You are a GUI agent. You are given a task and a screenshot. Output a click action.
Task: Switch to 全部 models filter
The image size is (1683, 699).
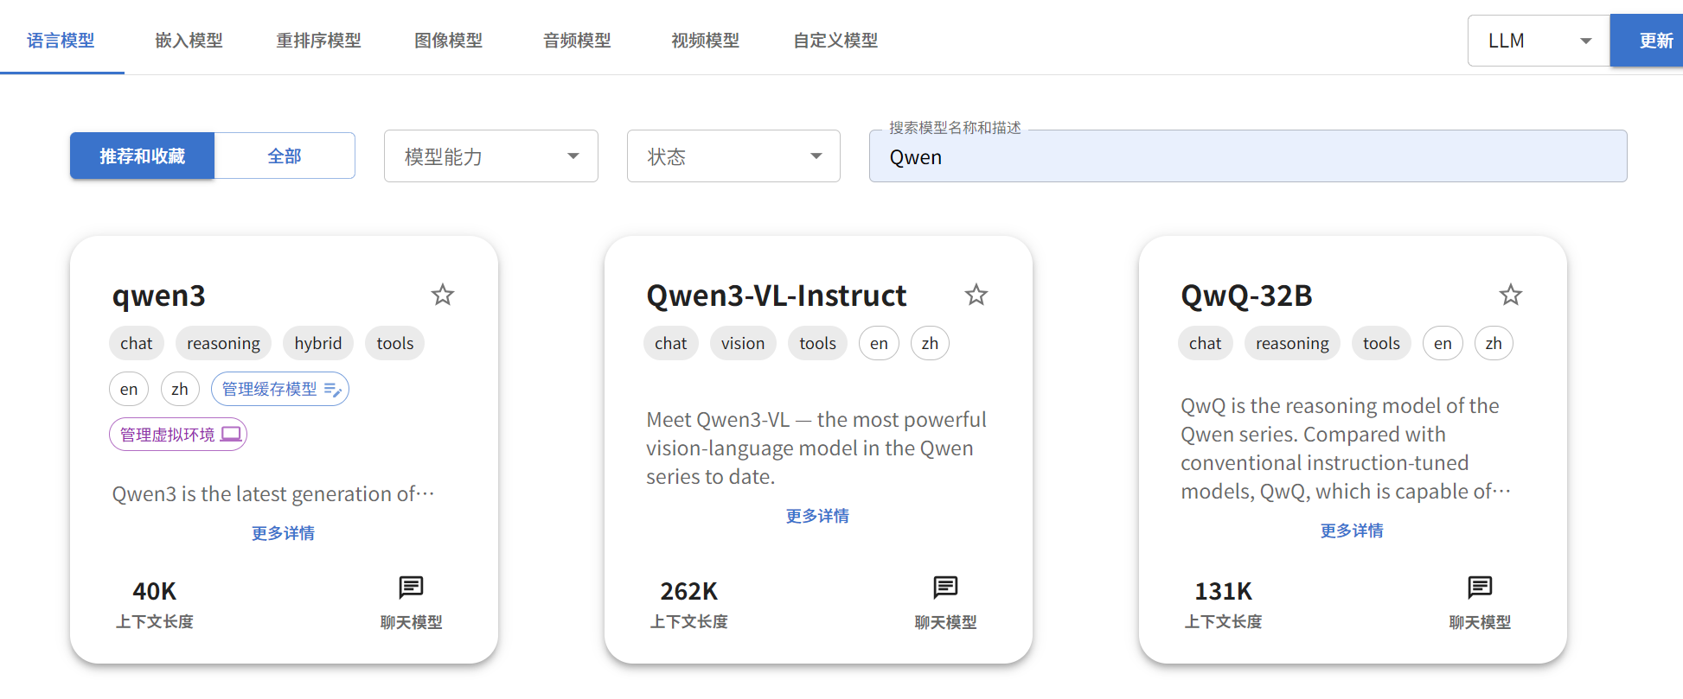[x=285, y=156]
